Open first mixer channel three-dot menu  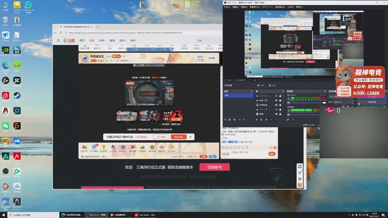pyautogui.click(x=289, y=98)
